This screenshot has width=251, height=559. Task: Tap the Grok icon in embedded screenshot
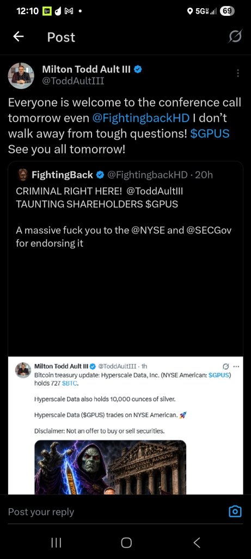[225, 366]
